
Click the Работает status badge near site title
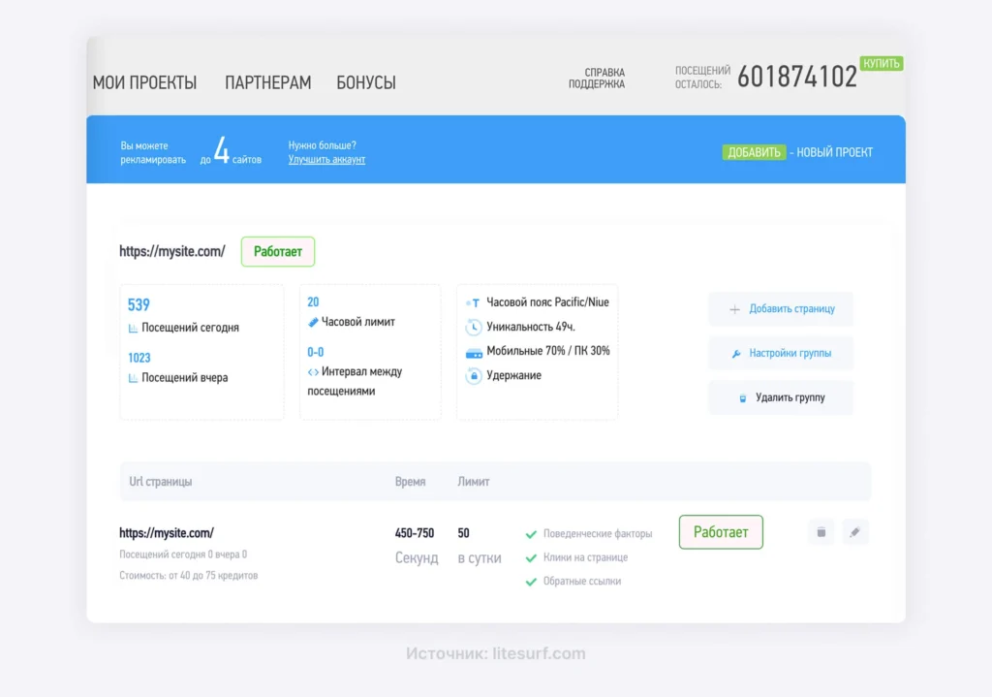(278, 251)
